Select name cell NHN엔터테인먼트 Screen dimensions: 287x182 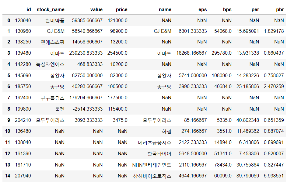[152, 165]
